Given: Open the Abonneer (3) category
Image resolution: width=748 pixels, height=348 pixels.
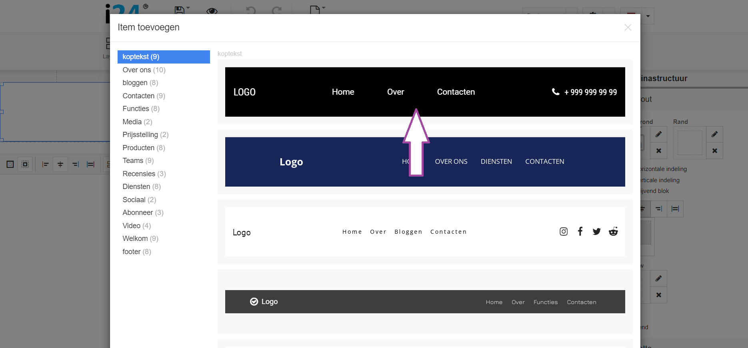Looking at the screenshot, I should click(x=143, y=213).
